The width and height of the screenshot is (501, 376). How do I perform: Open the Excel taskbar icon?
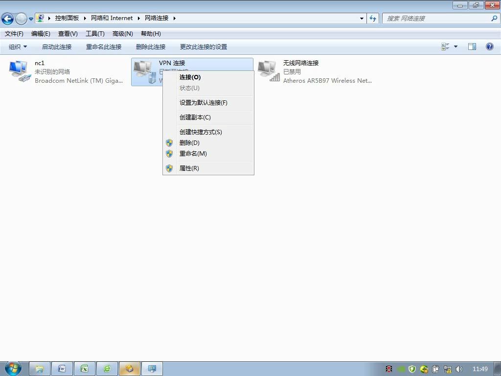pos(84,369)
